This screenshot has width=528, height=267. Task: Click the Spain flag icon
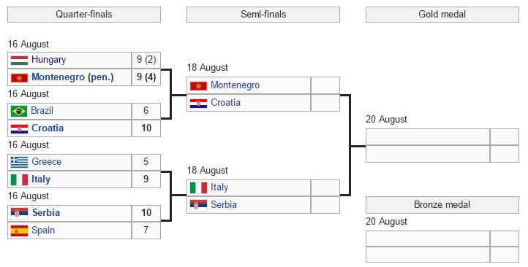pos(19,231)
